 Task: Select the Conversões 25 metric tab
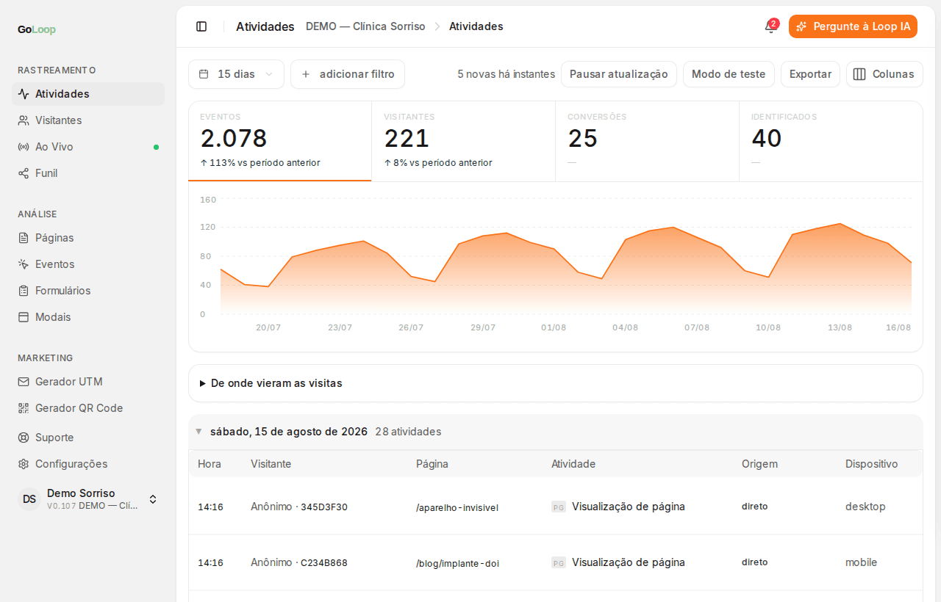(x=648, y=141)
